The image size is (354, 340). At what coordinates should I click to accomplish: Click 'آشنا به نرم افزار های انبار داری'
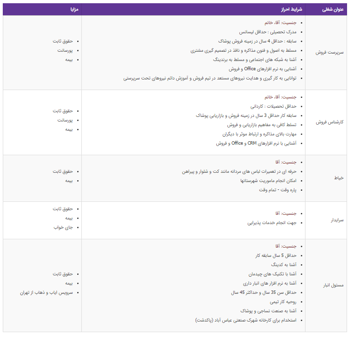click(270, 283)
